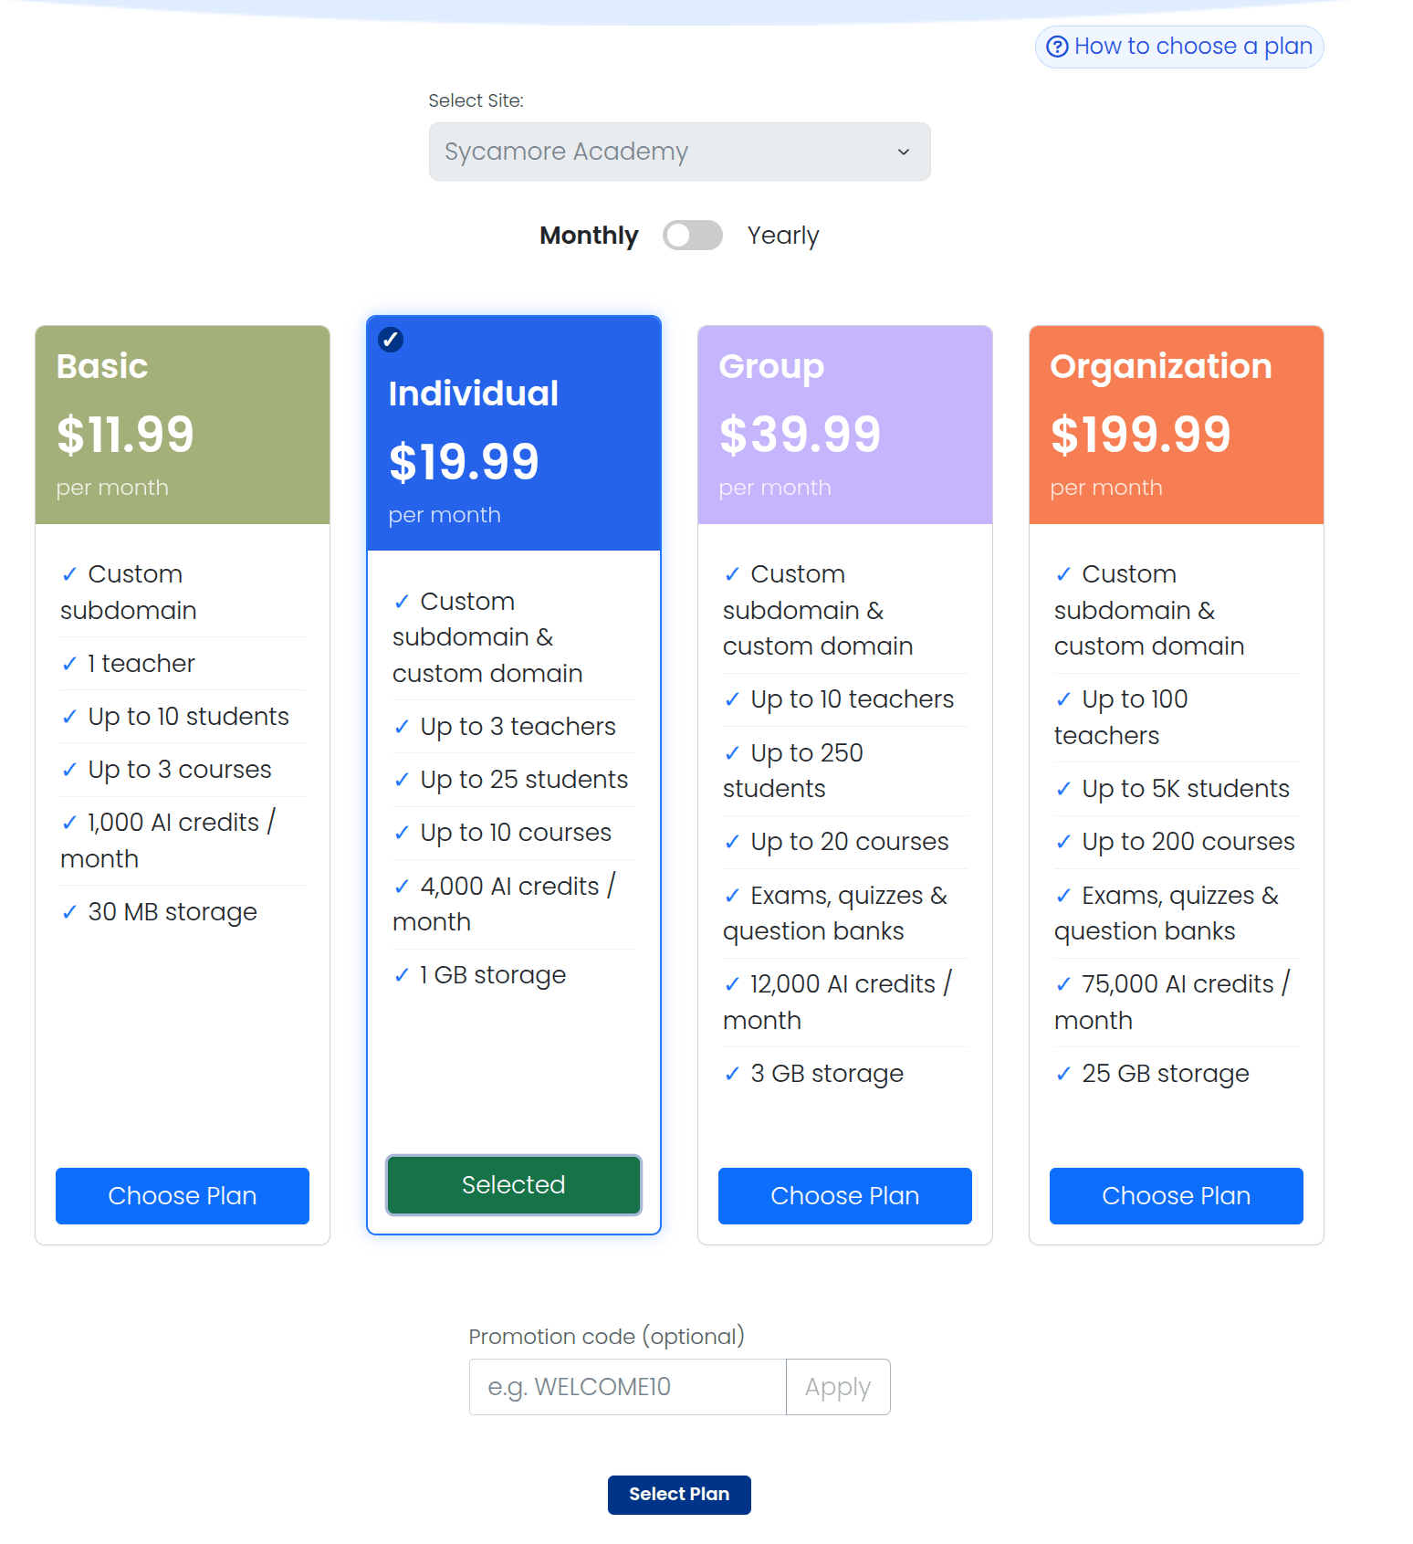Click the Individual plan $19.99 price
Image resolution: width=1413 pixels, height=1544 pixels.
(464, 462)
